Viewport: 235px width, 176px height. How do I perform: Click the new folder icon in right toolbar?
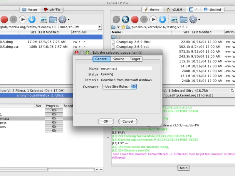[x=183, y=20]
